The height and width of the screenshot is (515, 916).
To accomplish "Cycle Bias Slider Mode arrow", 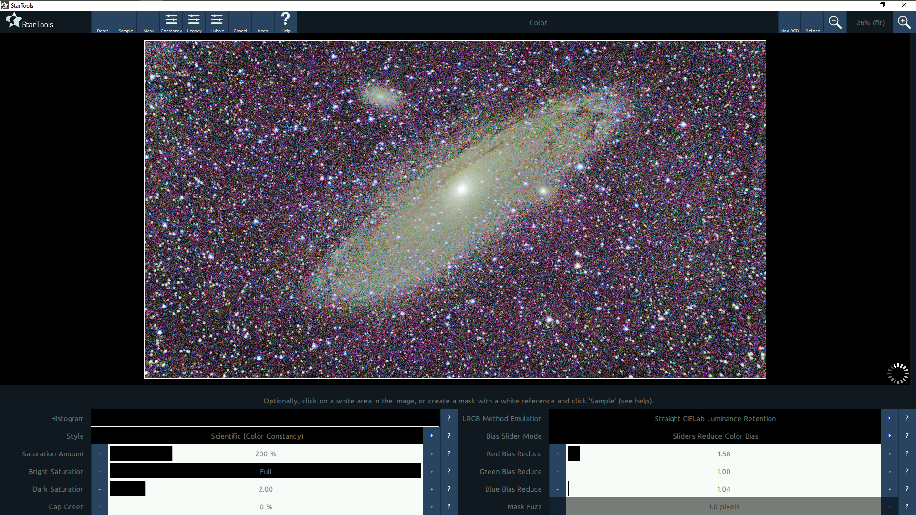I will (889, 436).
